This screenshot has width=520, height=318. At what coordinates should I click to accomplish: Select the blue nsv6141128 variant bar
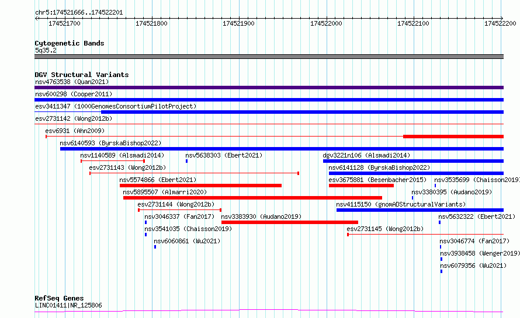point(416,173)
